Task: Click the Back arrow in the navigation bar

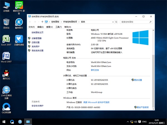Action: 30,22
